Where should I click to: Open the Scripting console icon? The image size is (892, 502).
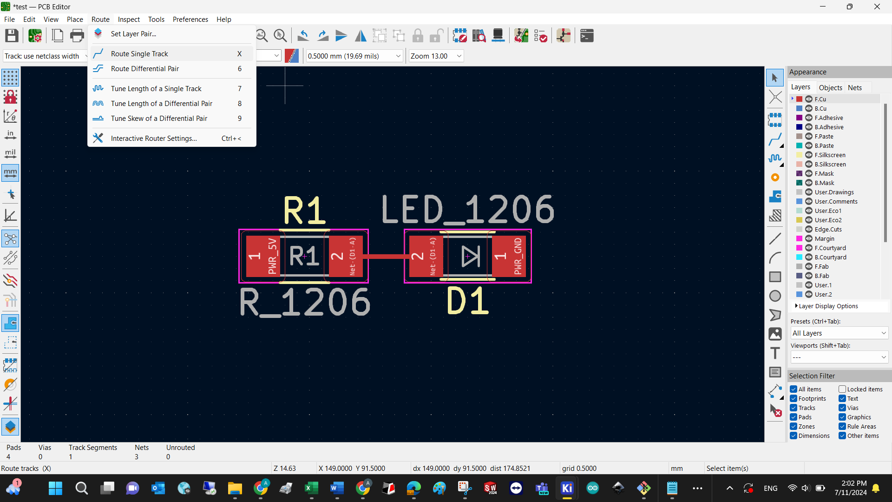click(587, 36)
